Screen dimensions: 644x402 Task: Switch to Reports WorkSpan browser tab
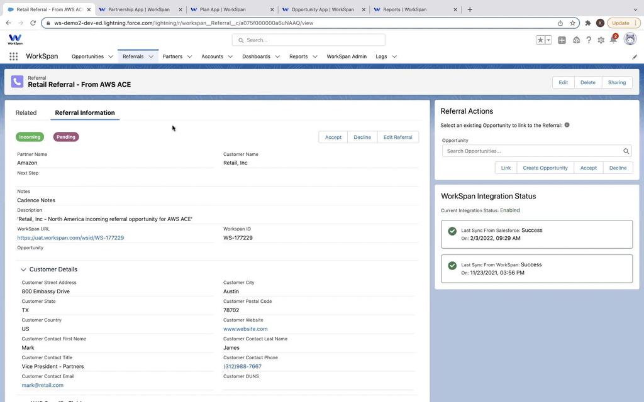pos(415,9)
